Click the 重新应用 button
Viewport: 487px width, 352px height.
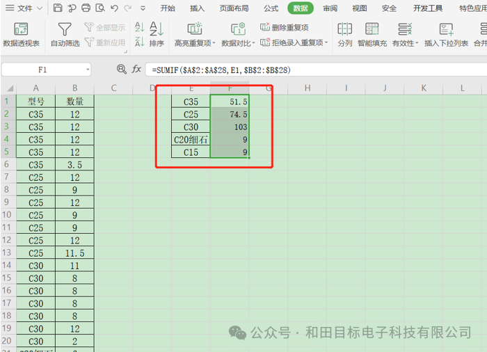(x=104, y=42)
